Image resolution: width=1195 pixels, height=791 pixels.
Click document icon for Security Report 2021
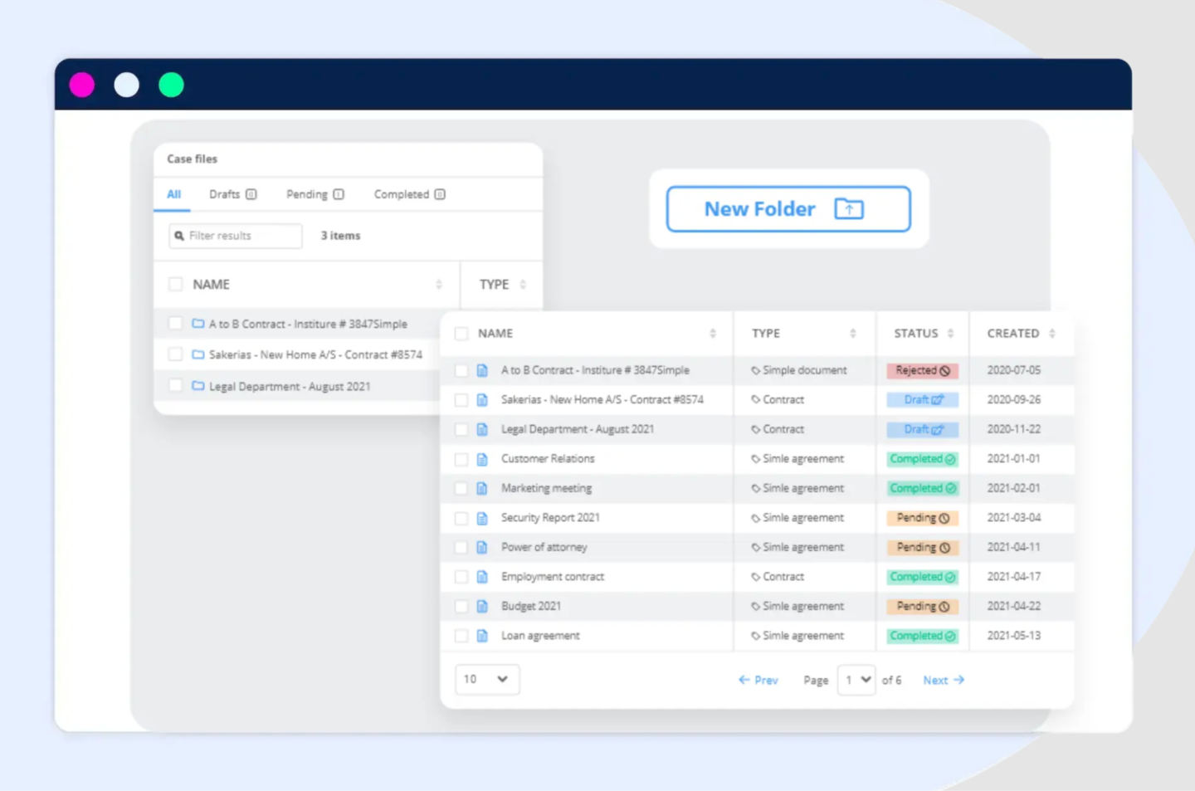(482, 518)
